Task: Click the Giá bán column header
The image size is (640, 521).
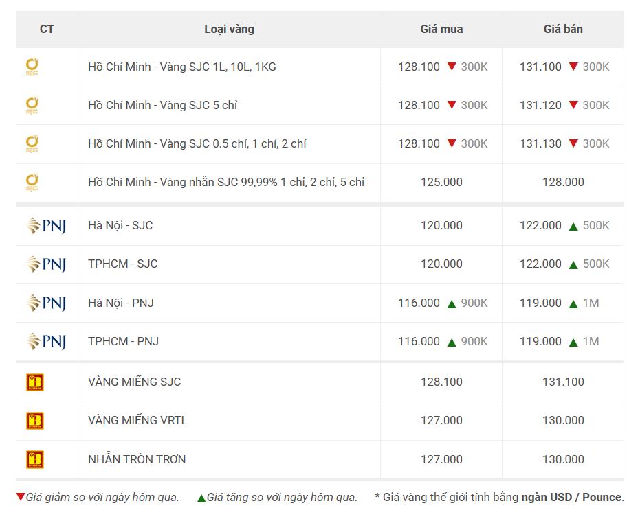Action: click(x=563, y=29)
